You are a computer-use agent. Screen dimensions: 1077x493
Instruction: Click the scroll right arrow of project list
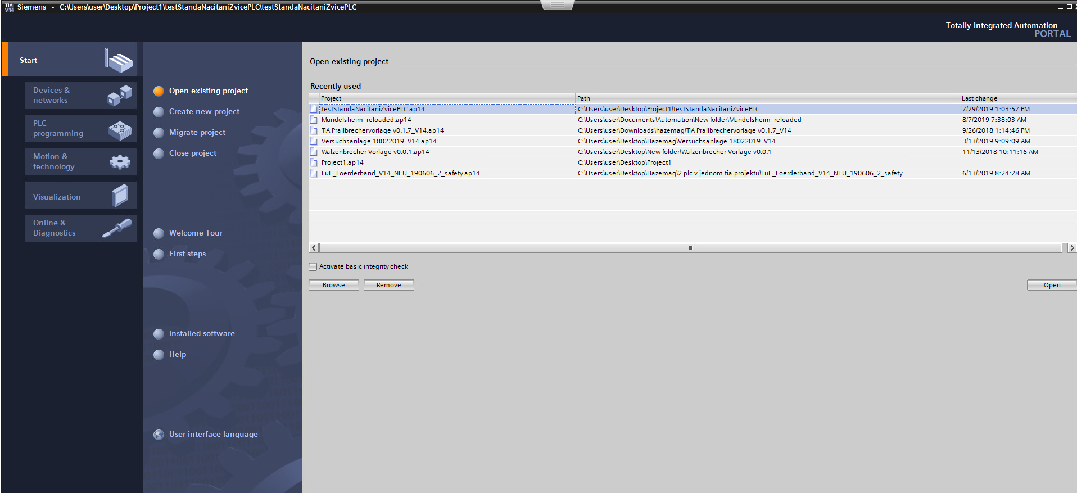1072,248
